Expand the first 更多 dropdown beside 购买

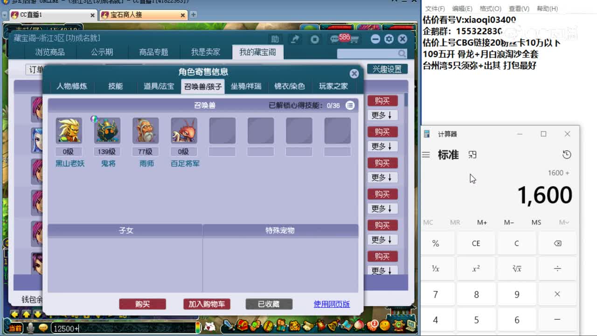coord(382,115)
